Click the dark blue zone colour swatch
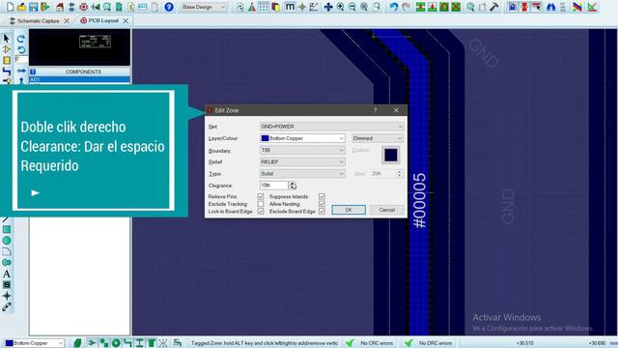This screenshot has height=348, width=618. pyautogui.click(x=390, y=155)
